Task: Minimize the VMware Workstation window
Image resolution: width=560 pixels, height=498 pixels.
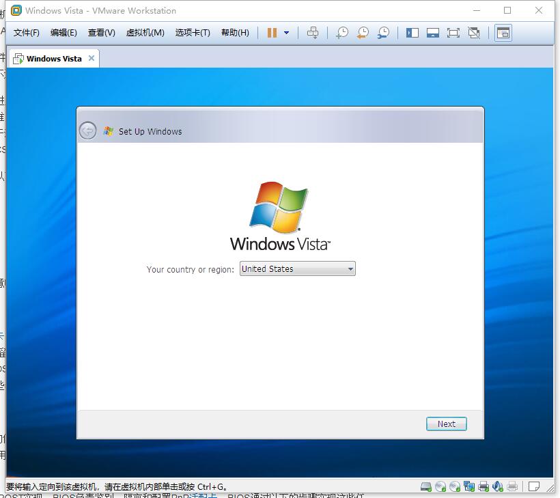Action: pos(477,10)
